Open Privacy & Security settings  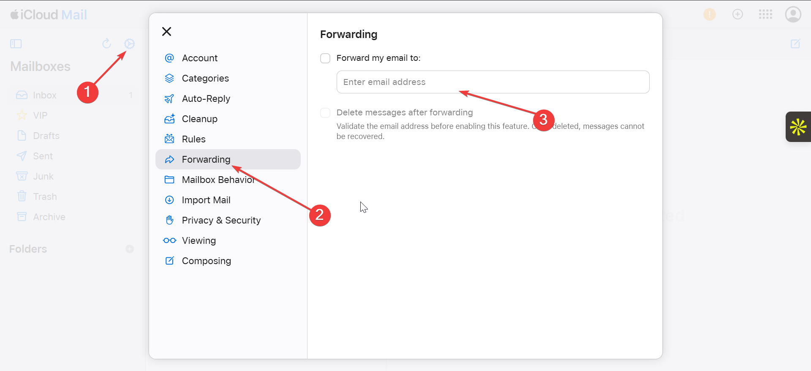pyautogui.click(x=221, y=220)
